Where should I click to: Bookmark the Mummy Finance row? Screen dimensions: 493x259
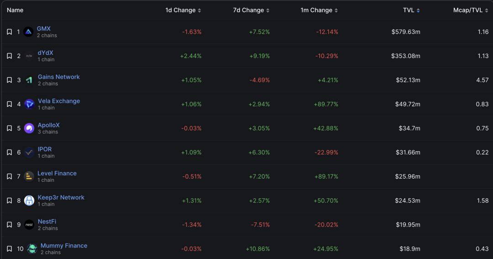9,248
